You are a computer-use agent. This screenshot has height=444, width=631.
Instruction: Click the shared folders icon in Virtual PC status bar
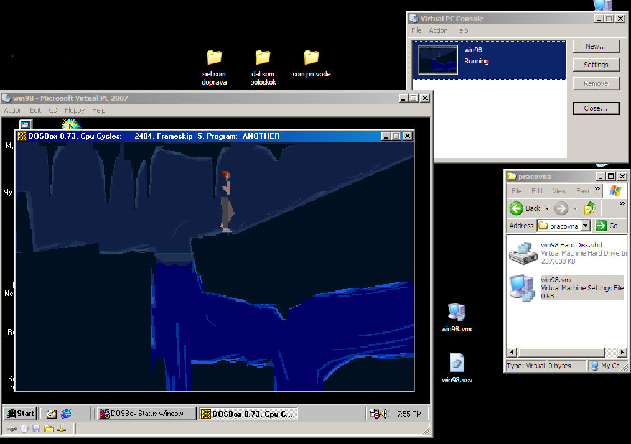click(x=49, y=428)
